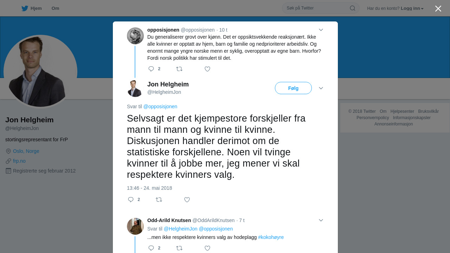Close the tweet overlay dialog
Viewport: 450px width, 253px height.
438,8
